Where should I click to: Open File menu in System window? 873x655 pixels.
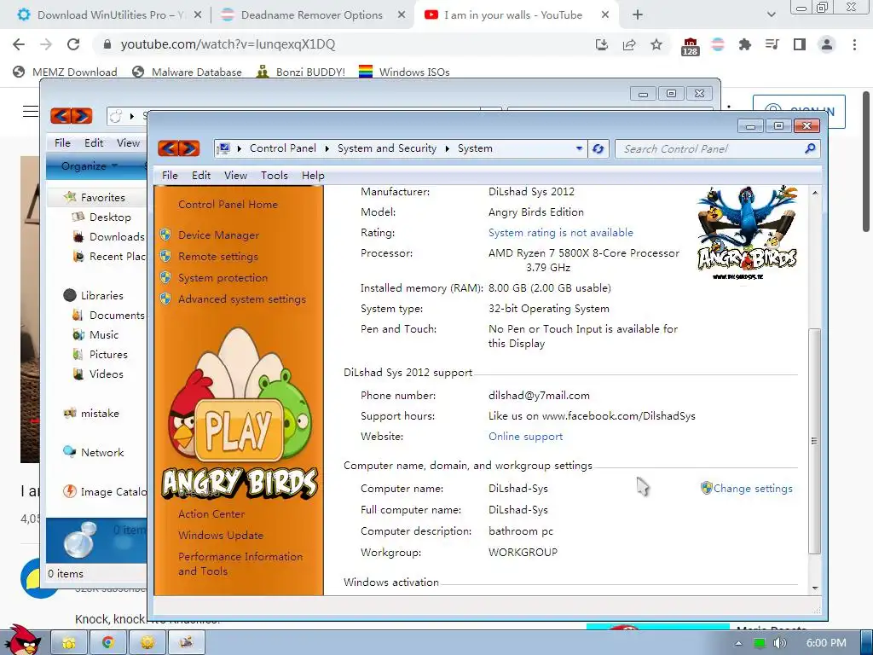point(170,176)
